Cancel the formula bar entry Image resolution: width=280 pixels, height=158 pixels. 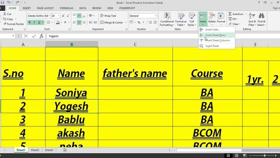(x=26, y=36)
